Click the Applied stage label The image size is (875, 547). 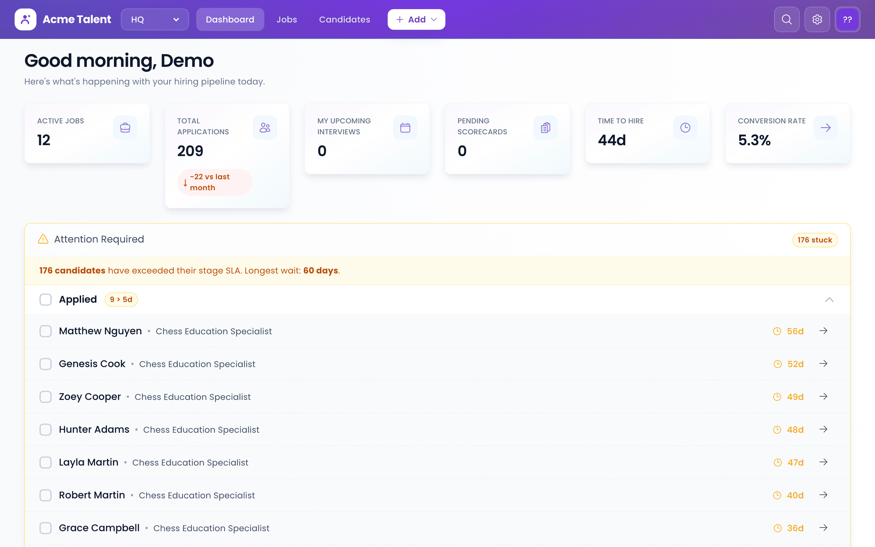click(78, 300)
